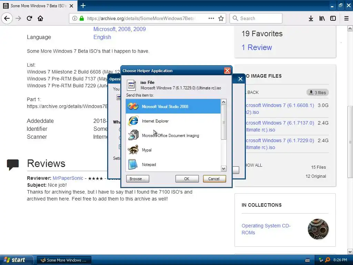
Task: Click the gears collection thumbnail
Action: point(318,229)
